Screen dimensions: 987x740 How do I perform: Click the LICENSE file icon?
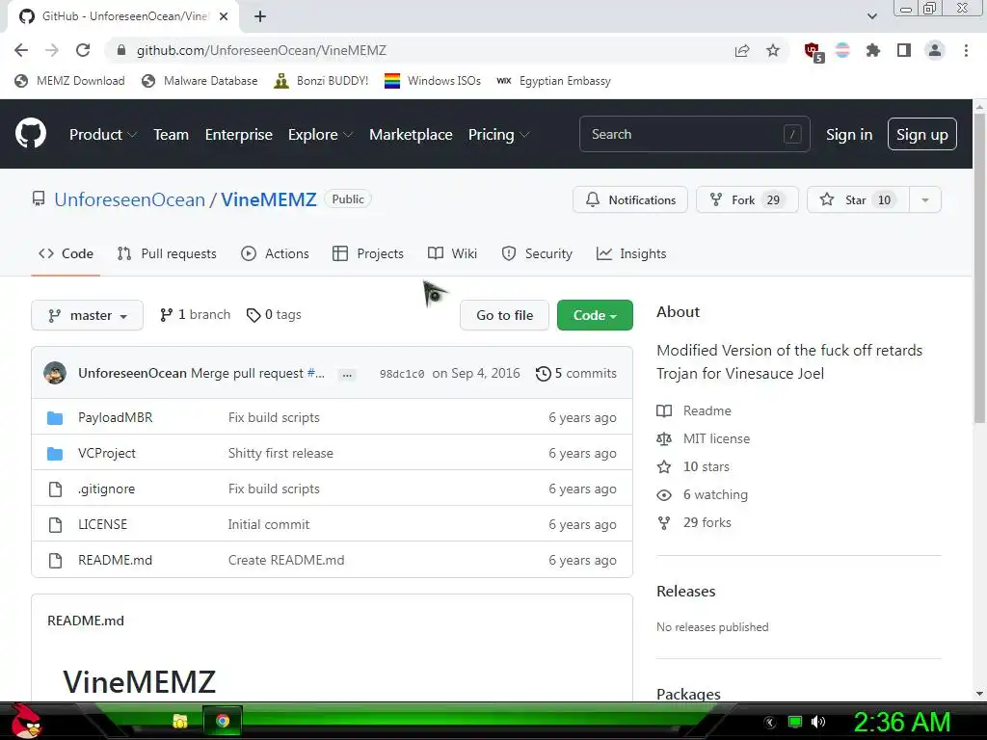55,525
